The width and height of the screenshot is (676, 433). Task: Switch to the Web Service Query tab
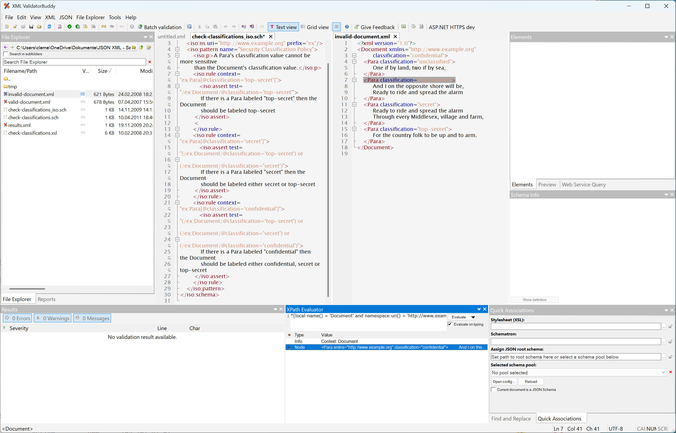pos(584,185)
